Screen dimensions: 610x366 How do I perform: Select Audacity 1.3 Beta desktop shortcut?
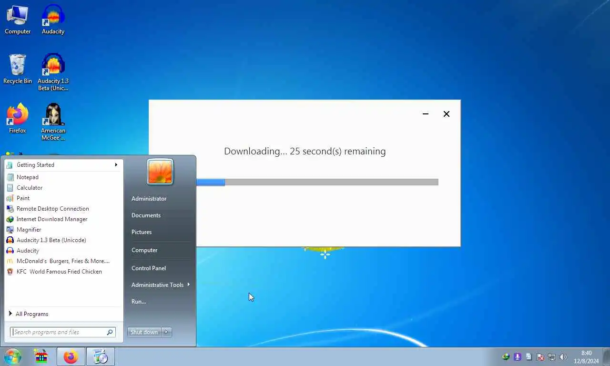(x=53, y=71)
